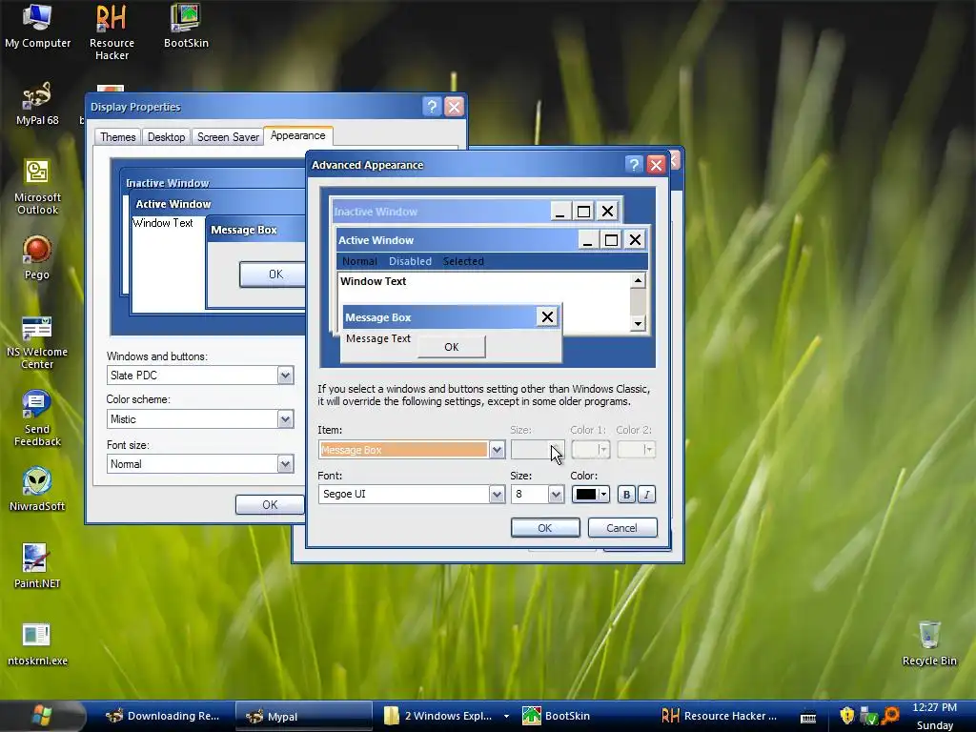Click the on-screen keyboard taskbar icon
The height and width of the screenshot is (732, 976).
[x=808, y=717]
